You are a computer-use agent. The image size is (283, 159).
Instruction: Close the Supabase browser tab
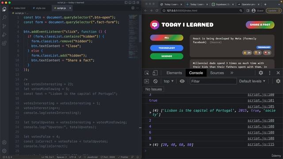233,4
